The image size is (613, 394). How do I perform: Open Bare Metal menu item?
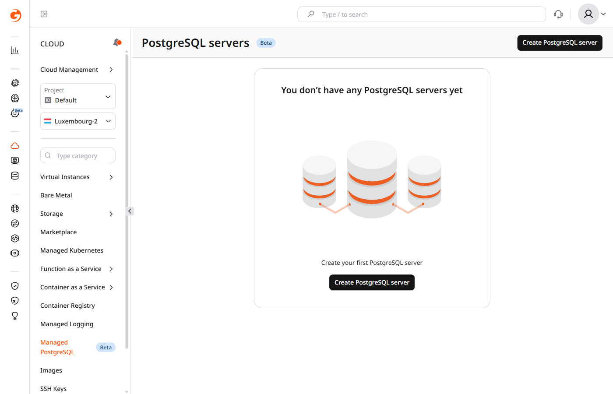[56, 195]
